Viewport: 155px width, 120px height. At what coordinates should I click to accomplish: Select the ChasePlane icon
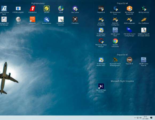pos(75,19)
